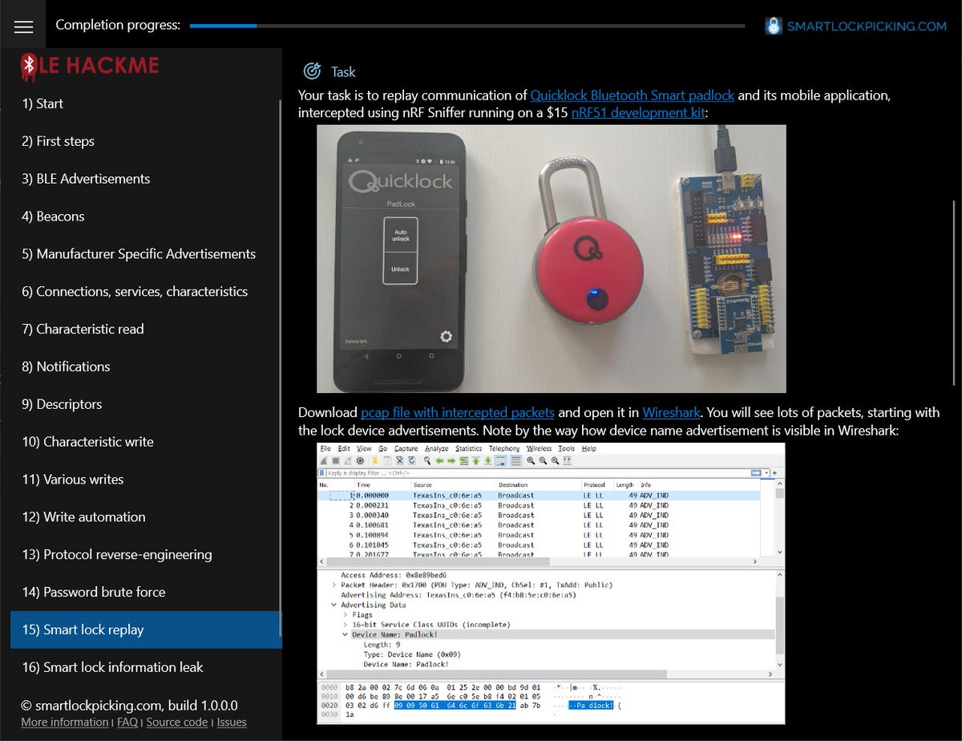The width and height of the screenshot is (962, 741).
Task: Open the 8) Notifications task
Action: (x=146, y=366)
